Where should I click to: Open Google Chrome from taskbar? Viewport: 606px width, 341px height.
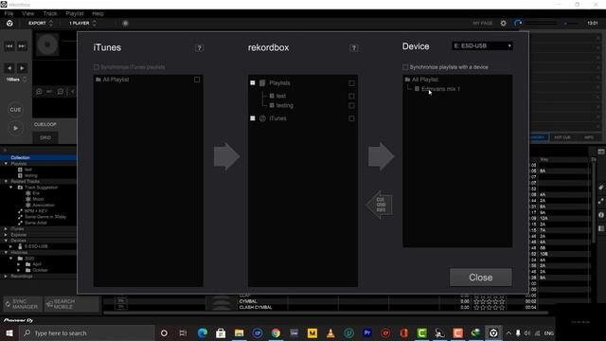click(x=276, y=332)
